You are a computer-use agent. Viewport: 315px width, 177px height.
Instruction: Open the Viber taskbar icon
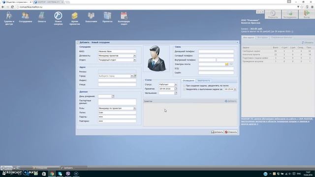pos(68,174)
